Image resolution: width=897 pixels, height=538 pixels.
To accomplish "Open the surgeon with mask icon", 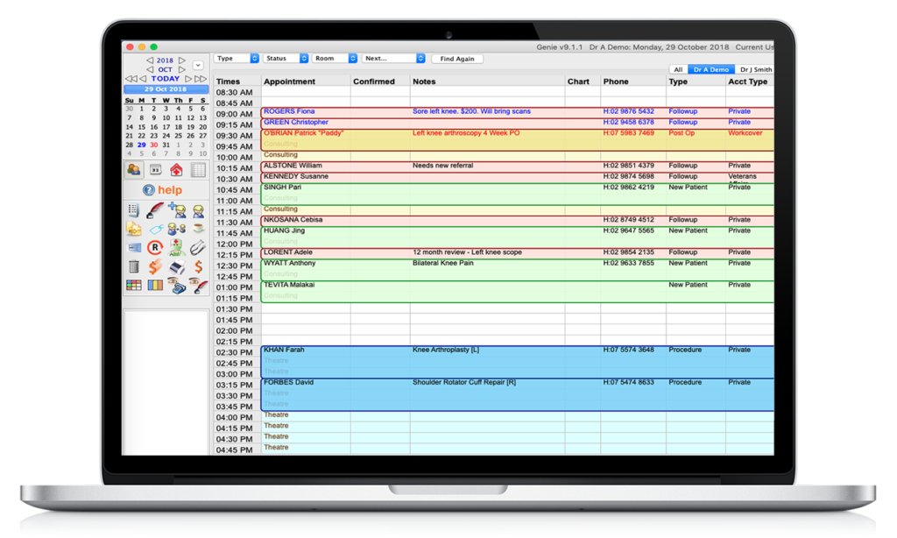I will click(177, 248).
